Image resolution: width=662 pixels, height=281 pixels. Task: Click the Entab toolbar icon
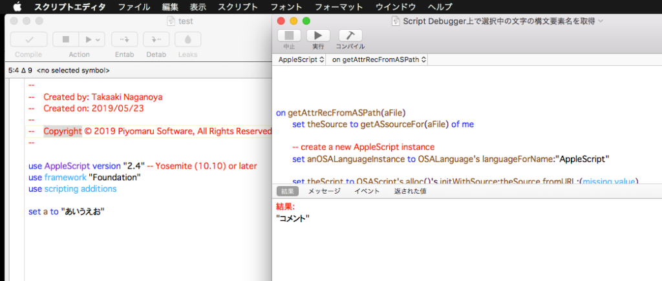click(x=125, y=39)
